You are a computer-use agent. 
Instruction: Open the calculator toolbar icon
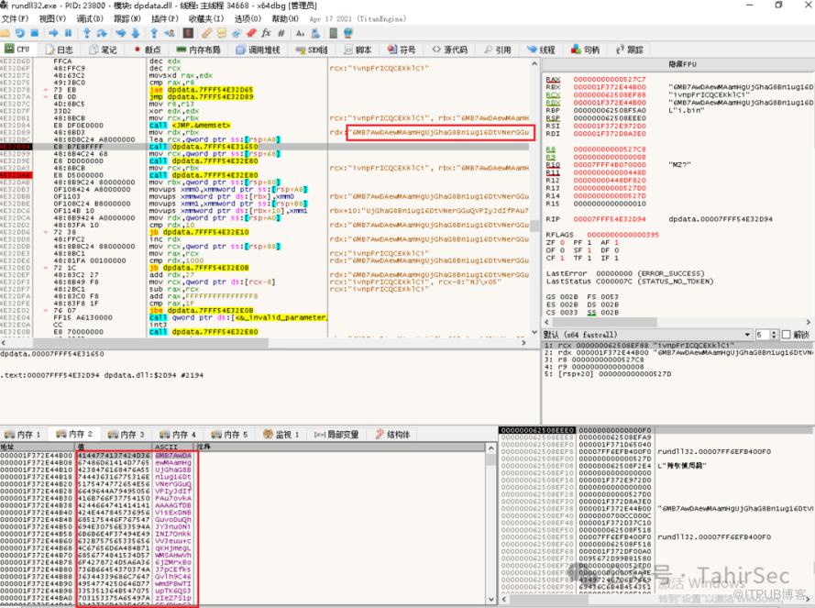[333, 32]
